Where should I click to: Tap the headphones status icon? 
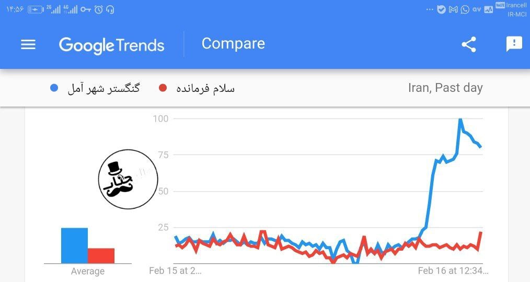[x=110, y=9]
